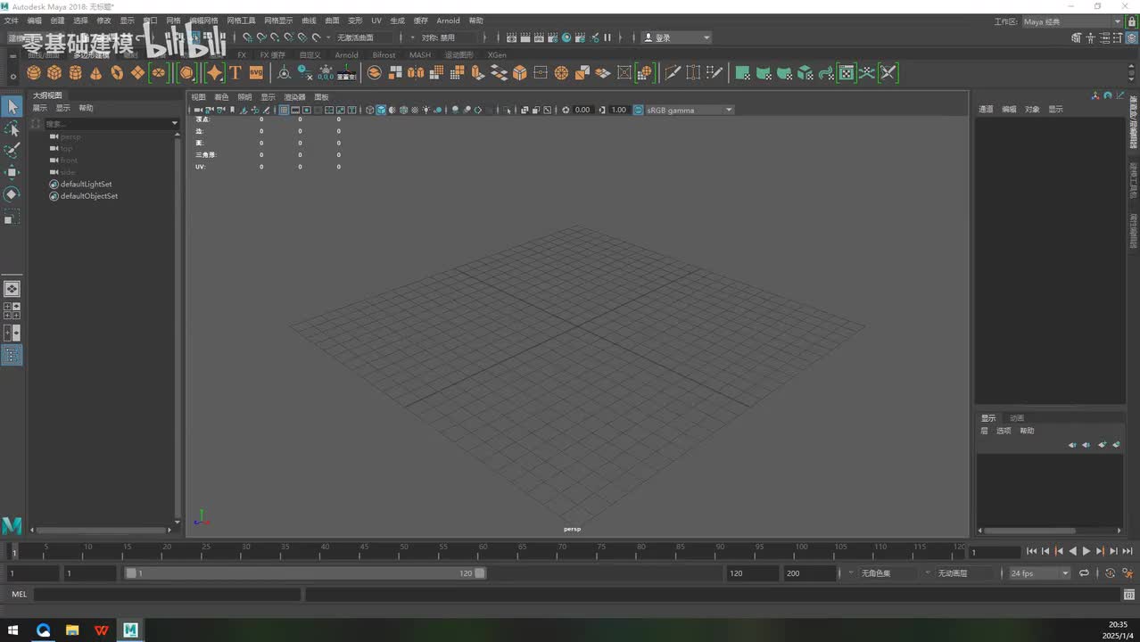
Task: Toggle the playback loop button
Action: [x=1084, y=573]
